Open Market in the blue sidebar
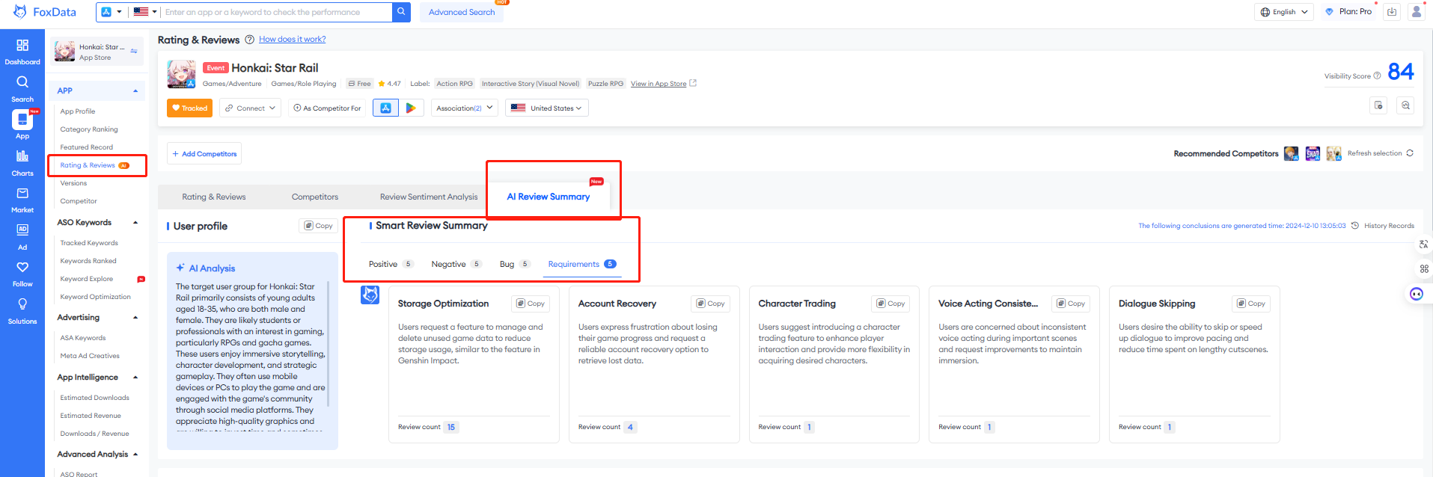This screenshot has width=1433, height=477. (x=22, y=200)
